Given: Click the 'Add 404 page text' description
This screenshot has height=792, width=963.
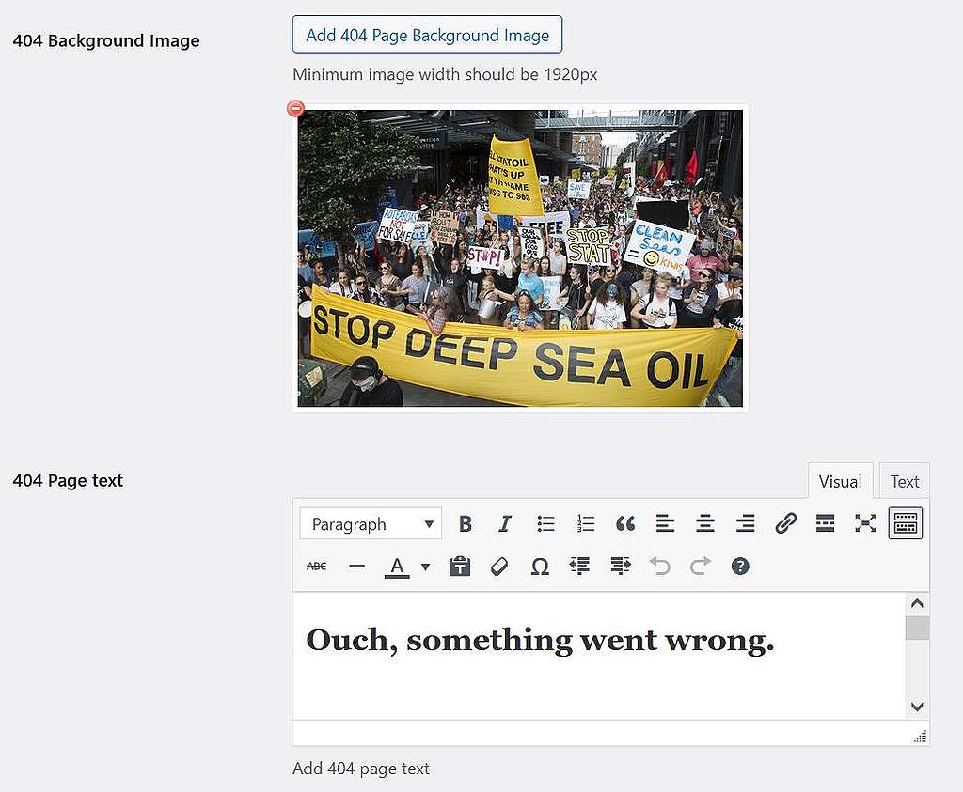Looking at the screenshot, I should pos(361,769).
